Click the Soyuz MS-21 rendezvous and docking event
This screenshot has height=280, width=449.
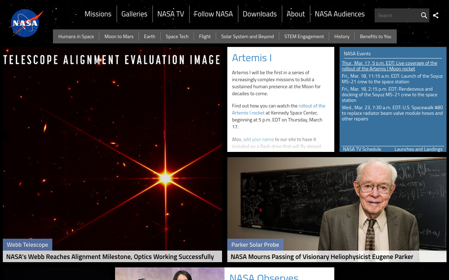tap(390, 94)
